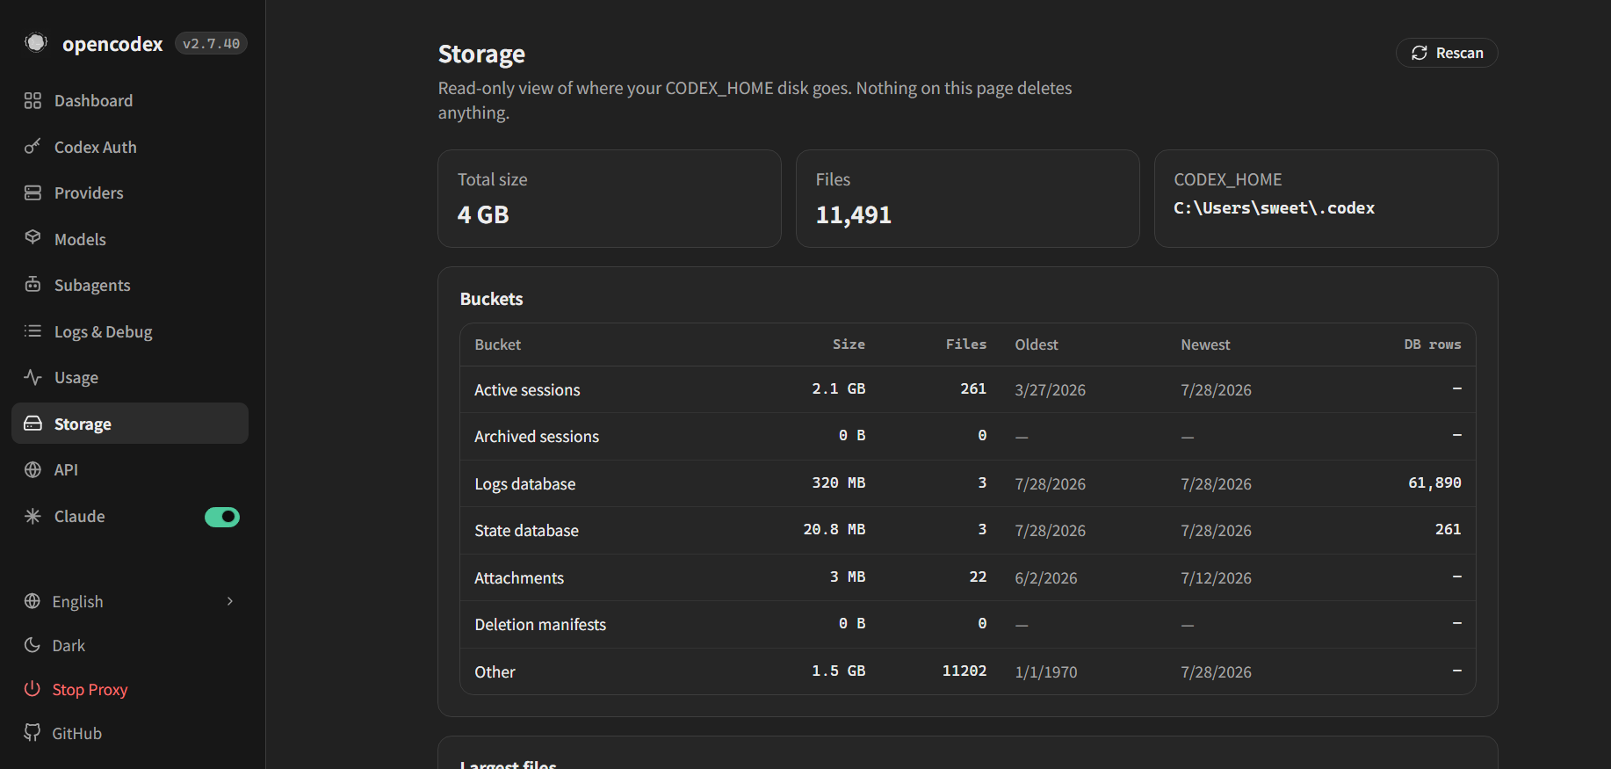Image resolution: width=1611 pixels, height=769 pixels.
Task: Click the GitHub octocat icon
Action: point(33,733)
